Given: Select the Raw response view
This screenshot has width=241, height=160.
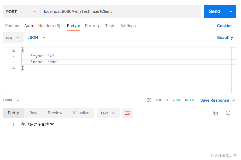Looking at the screenshot, I should (33, 113).
